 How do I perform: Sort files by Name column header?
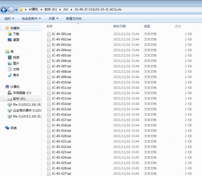49,26
